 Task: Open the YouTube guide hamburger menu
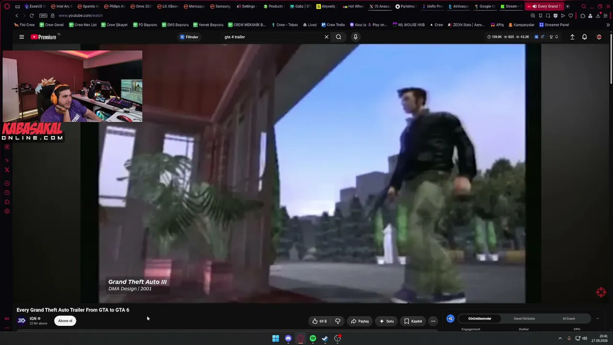(x=22, y=37)
